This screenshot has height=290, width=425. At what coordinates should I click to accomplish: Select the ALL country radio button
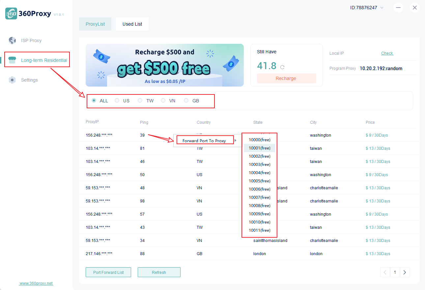coord(94,101)
